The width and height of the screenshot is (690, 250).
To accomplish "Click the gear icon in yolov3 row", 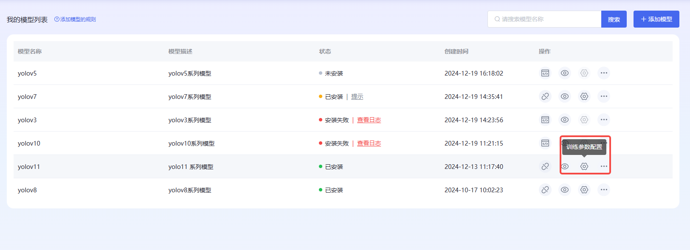I will pos(584,120).
